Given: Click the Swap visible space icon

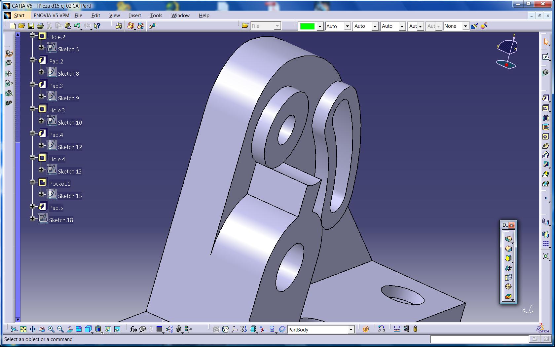Looking at the screenshot, I should click(x=117, y=329).
